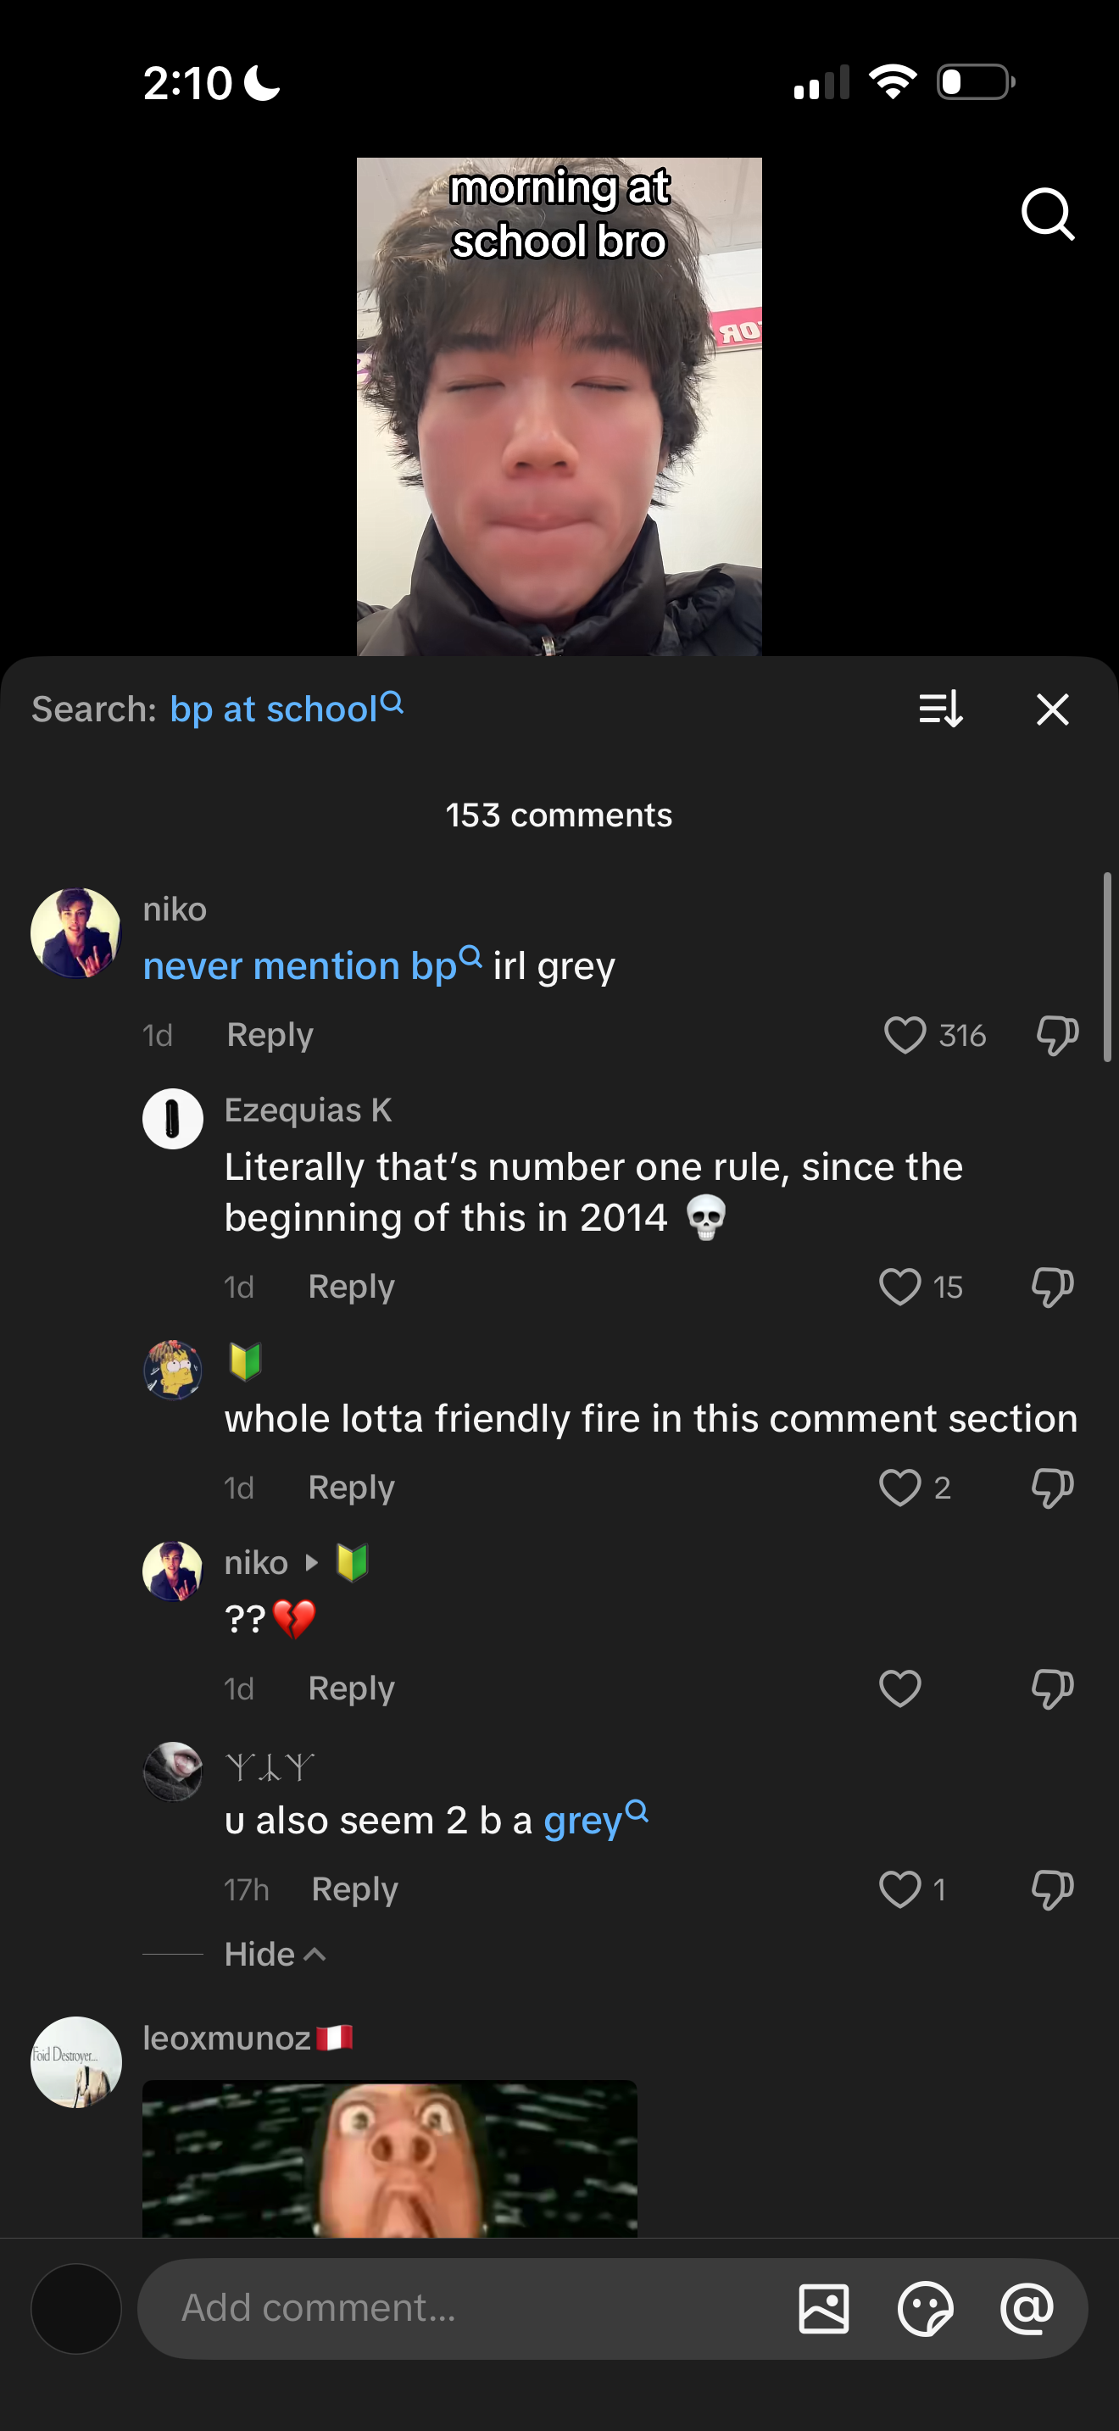Tap the @ mention icon
The height and width of the screenshot is (2431, 1119).
[x=1027, y=2308]
